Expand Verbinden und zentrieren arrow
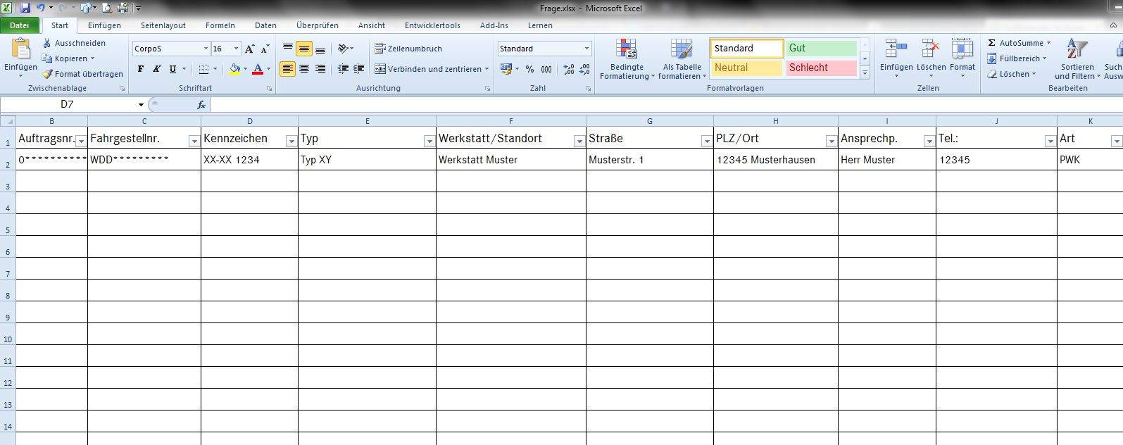 click(487, 69)
